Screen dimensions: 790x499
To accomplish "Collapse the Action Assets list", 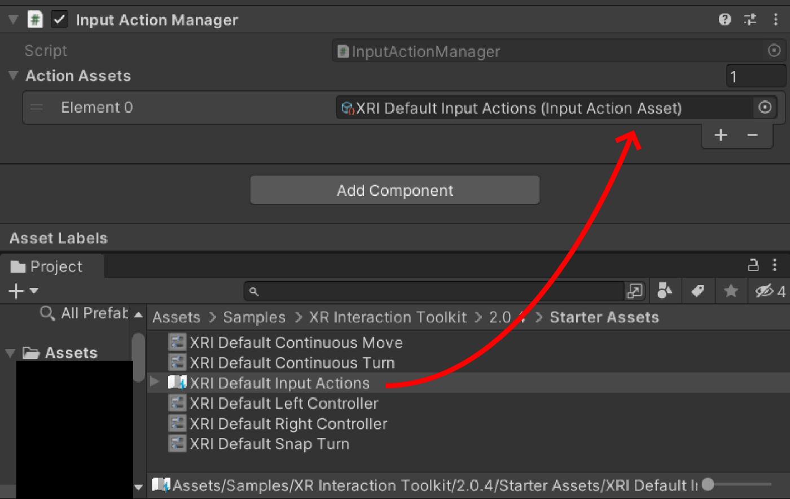I will click(13, 75).
